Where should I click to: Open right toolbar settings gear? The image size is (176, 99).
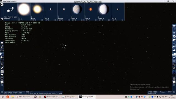tap(174, 82)
